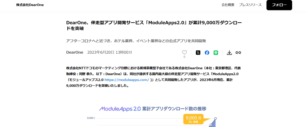The image size is (307, 127).
Task: Click the date 2023年6月20日 13時00分
Action: click(110, 52)
